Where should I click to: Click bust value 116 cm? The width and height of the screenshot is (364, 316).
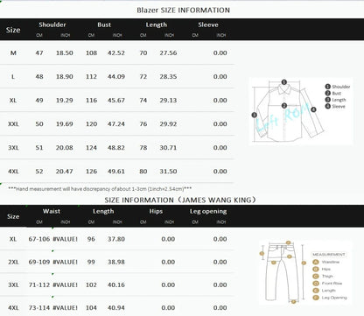point(91,100)
